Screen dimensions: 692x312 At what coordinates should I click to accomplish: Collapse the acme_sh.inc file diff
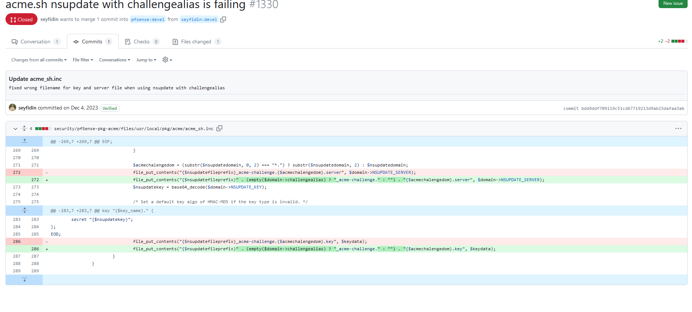pyautogui.click(x=15, y=129)
